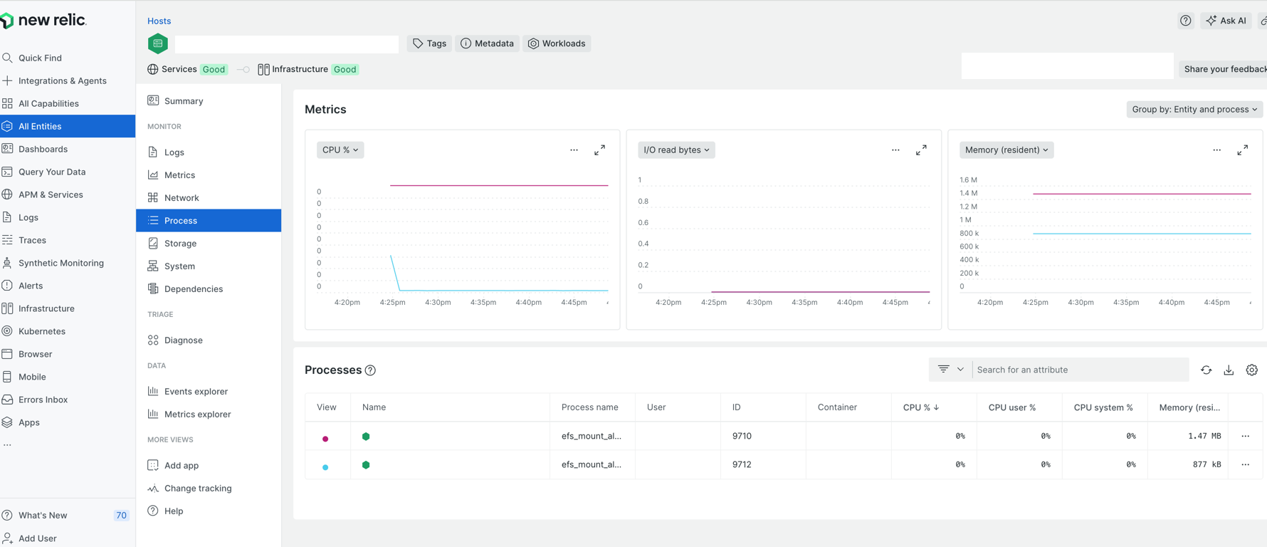Click the Hosts breadcrumb link
The height and width of the screenshot is (547, 1267).
coord(159,21)
